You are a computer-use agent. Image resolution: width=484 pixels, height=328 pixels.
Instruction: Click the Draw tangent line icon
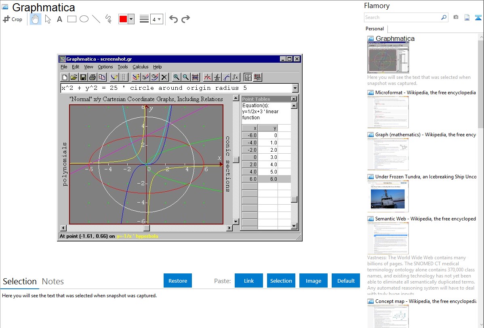click(x=226, y=77)
